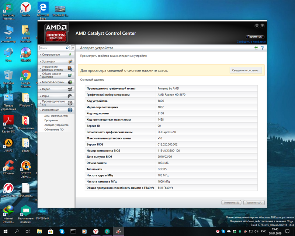Expand the Видео section
Image resolution: width=295 pixels, height=236 pixels.
point(46,89)
